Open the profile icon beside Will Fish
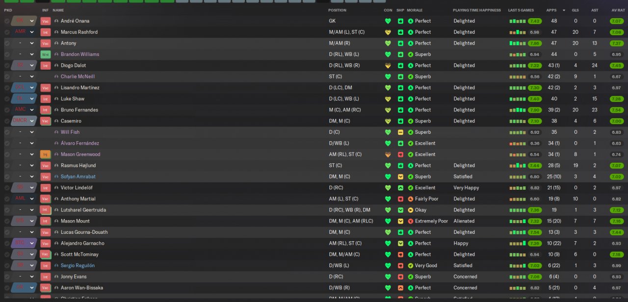This screenshot has width=628, height=302. pos(56,132)
